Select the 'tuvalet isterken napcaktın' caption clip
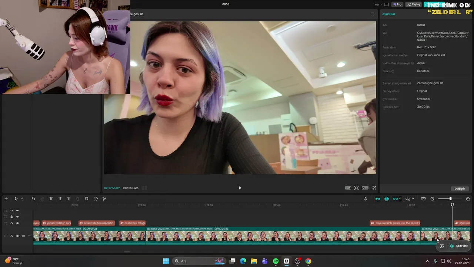 coord(97,223)
